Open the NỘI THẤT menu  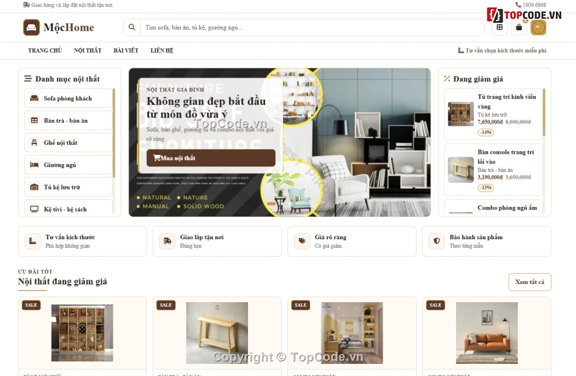pyautogui.click(x=87, y=51)
